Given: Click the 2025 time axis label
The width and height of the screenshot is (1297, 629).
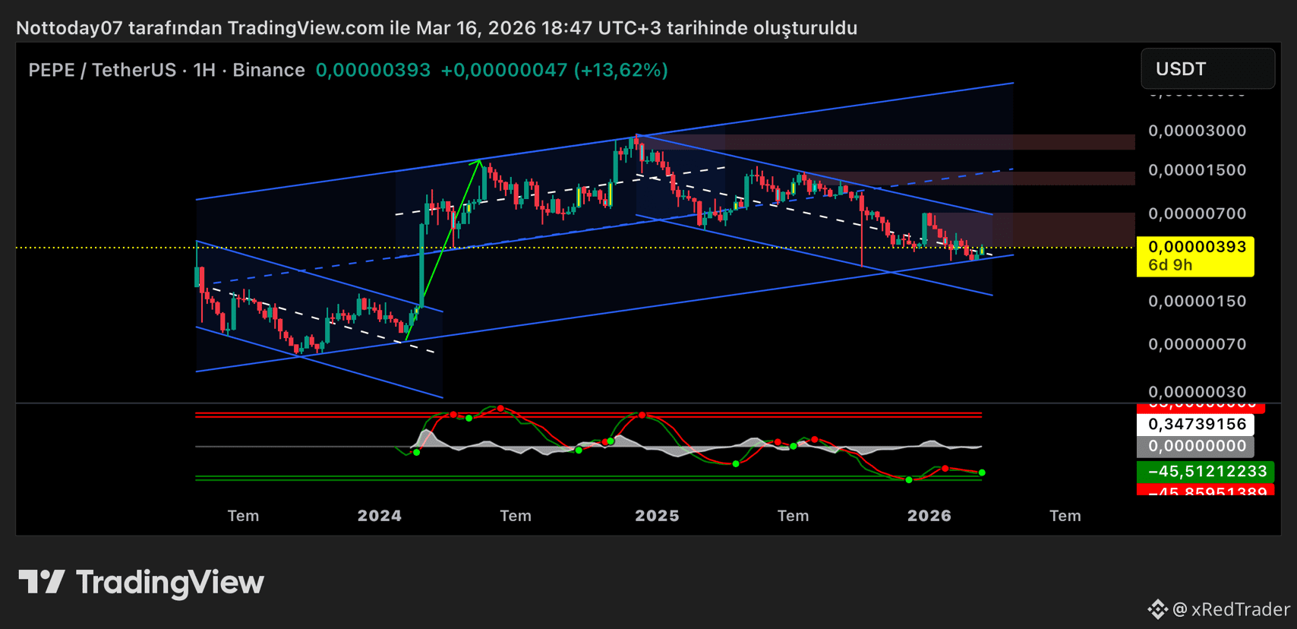Looking at the screenshot, I should click(x=657, y=516).
